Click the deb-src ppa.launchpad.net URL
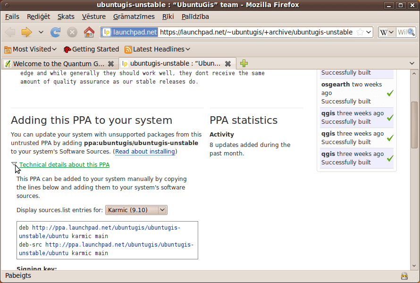 tap(106, 249)
